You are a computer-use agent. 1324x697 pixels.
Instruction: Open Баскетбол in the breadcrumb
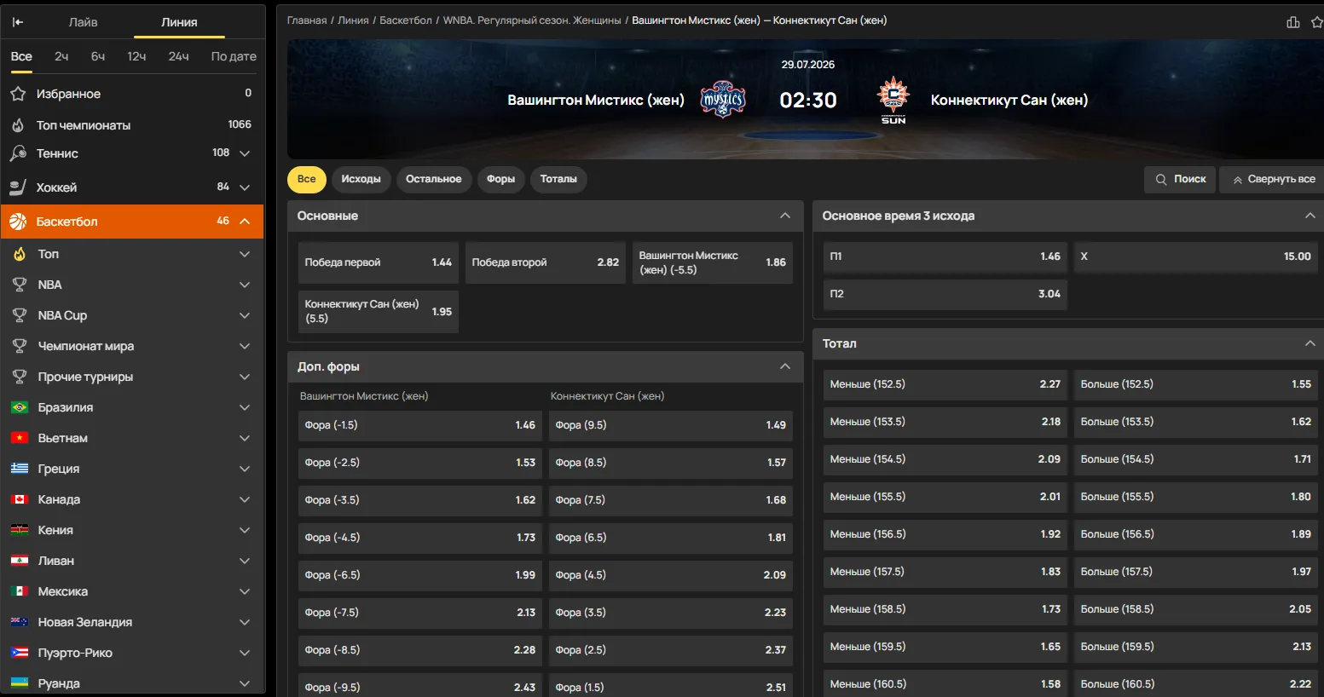(x=406, y=20)
